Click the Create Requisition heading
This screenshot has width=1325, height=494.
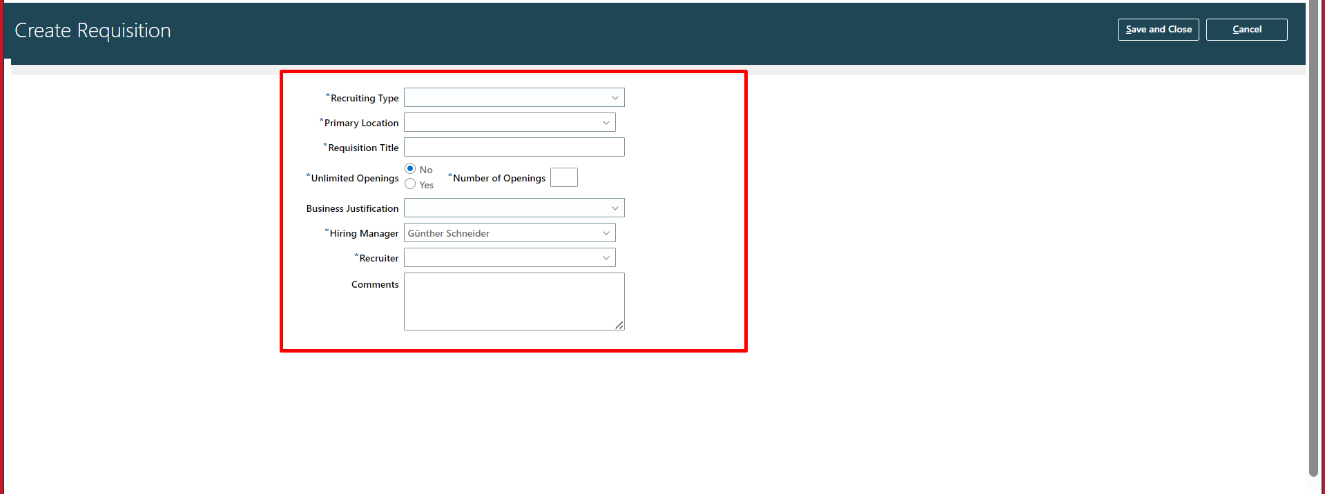[93, 30]
